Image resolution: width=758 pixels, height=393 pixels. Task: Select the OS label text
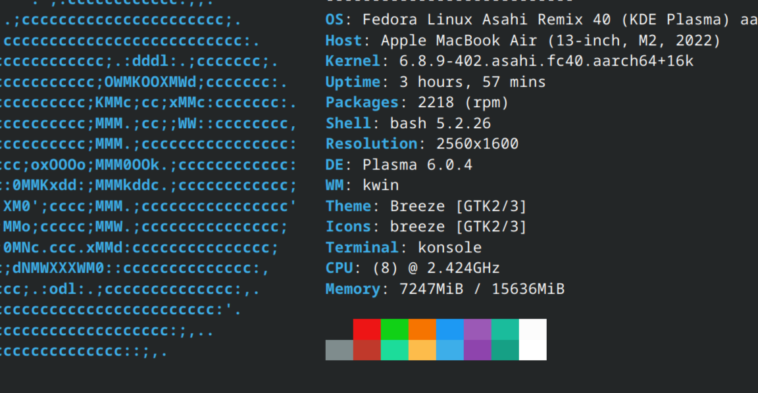pyautogui.click(x=334, y=19)
